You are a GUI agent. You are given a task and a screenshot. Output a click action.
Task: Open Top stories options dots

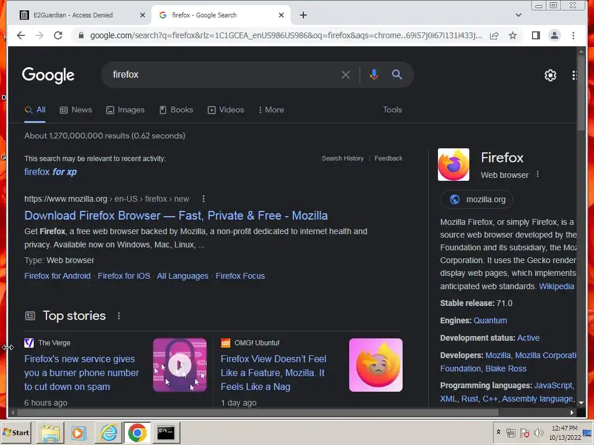119,316
